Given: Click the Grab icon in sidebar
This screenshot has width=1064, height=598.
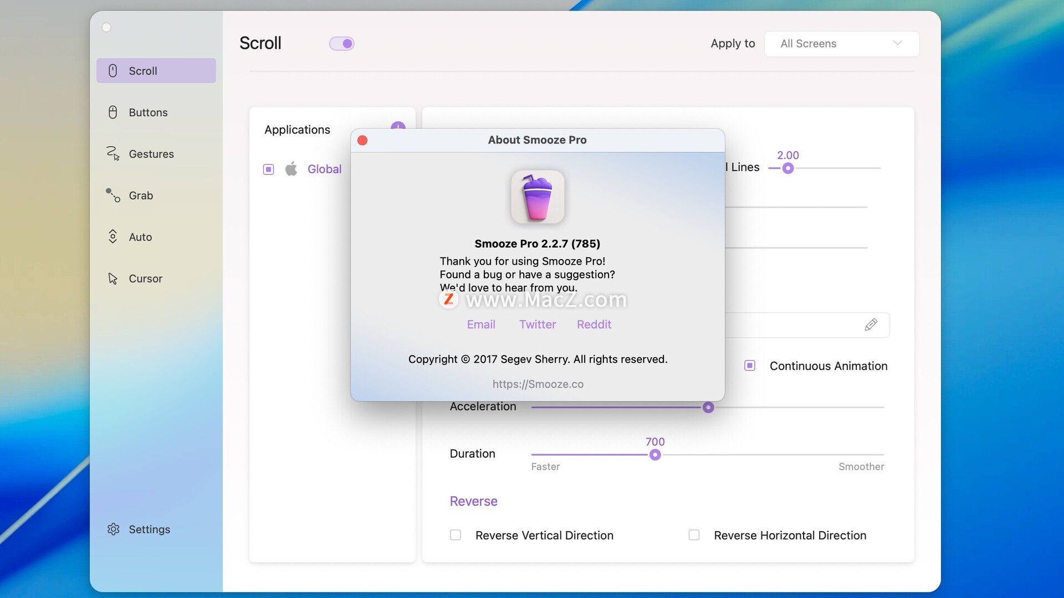Looking at the screenshot, I should (x=112, y=195).
